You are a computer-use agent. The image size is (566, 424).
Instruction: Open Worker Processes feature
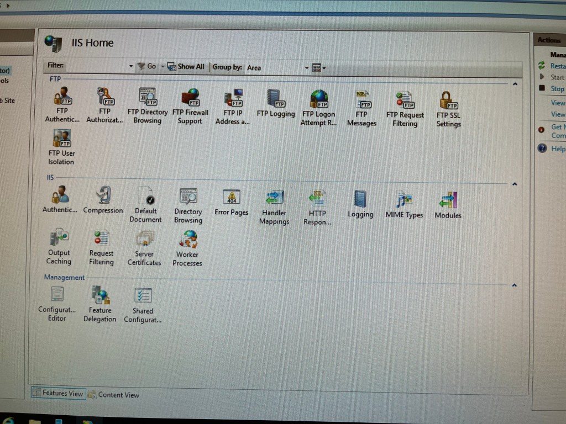click(188, 240)
